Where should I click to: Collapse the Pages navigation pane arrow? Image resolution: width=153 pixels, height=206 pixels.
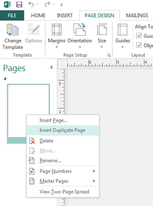click(51, 67)
